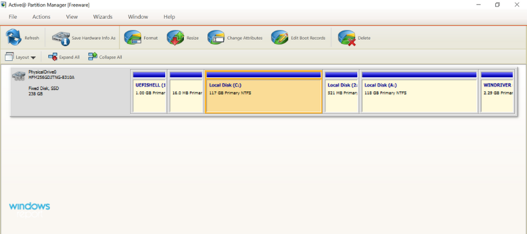This screenshot has height=234, width=527.
Task: Click the Change Attributes icon
Action: pyautogui.click(x=215, y=38)
